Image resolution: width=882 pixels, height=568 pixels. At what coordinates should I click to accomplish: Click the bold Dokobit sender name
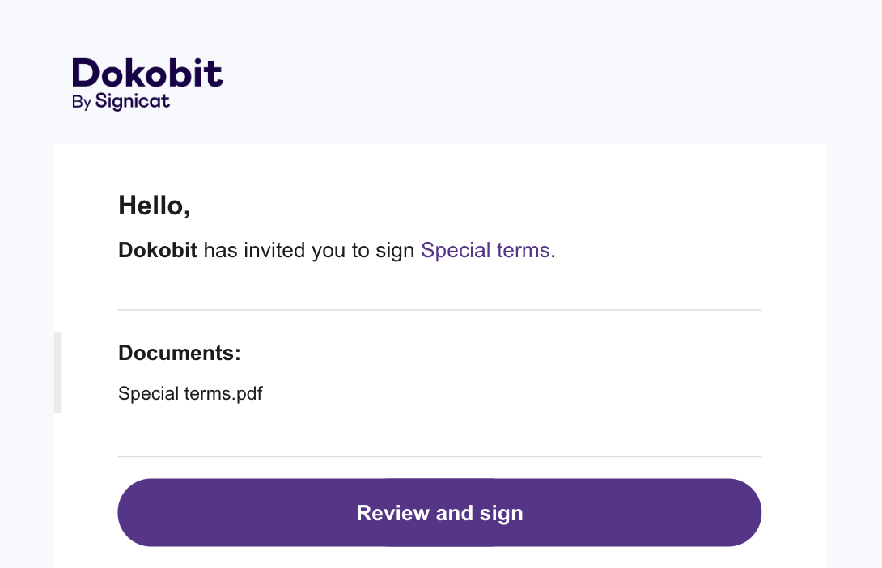158,250
